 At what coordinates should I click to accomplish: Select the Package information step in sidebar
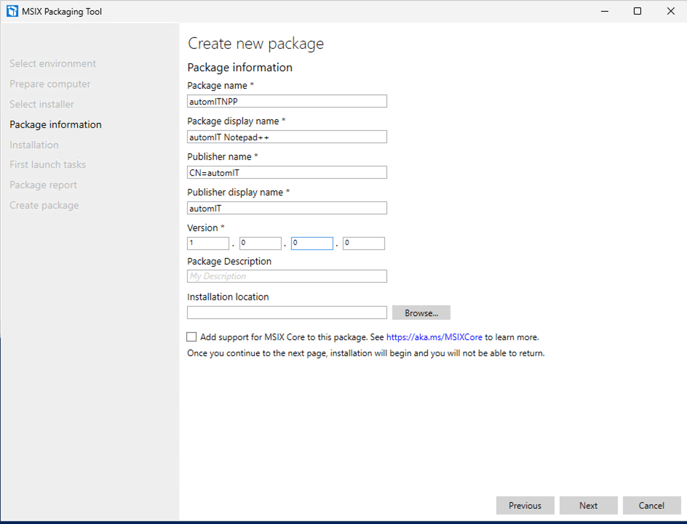55,125
